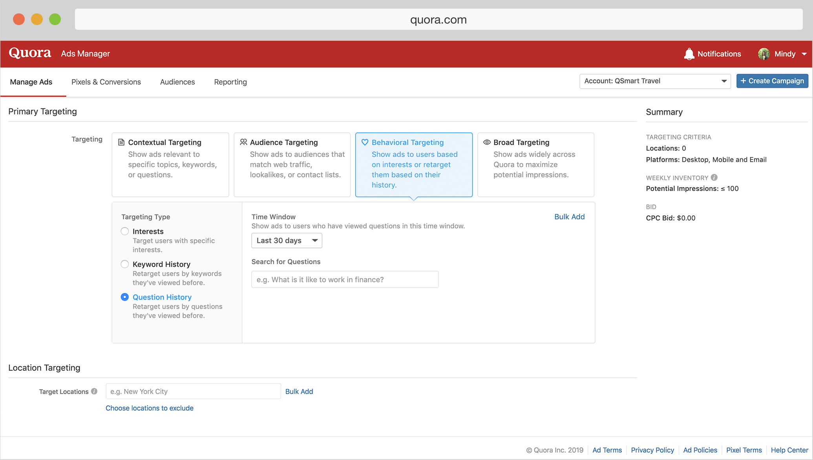The height and width of the screenshot is (460, 813).
Task: Click Mindy's profile avatar
Action: coord(764,54)
